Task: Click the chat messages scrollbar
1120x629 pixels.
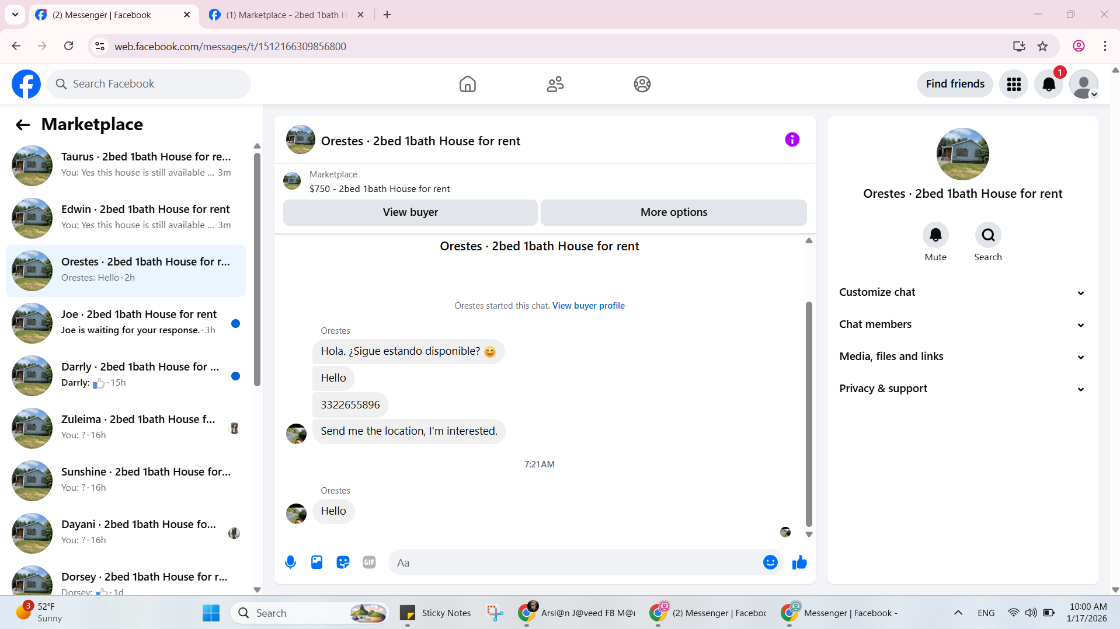Action: [809, 414]
